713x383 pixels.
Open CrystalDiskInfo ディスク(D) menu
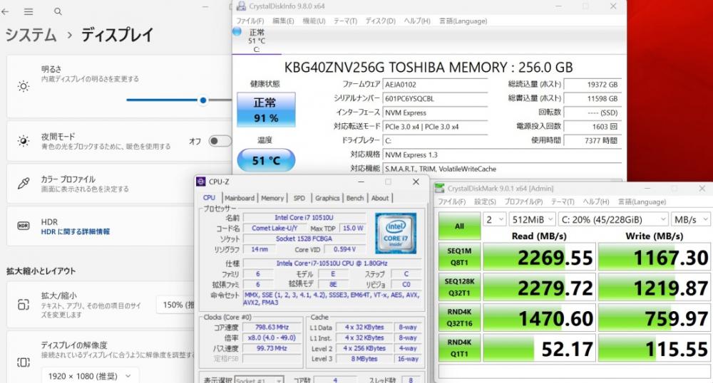(380, 21)
